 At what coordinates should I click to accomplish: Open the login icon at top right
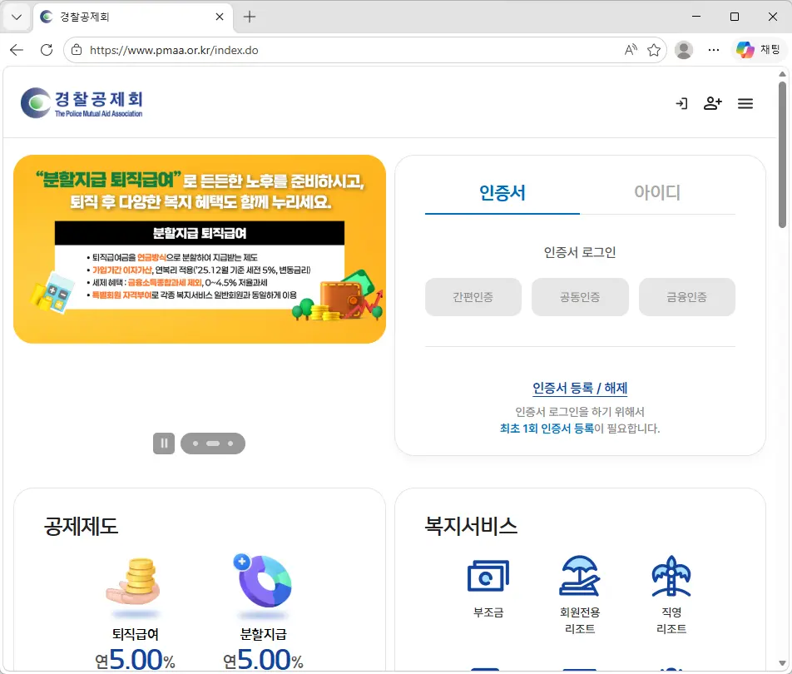681,103
